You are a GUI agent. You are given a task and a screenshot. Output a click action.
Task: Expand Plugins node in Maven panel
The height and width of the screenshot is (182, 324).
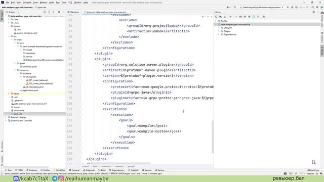(219, 31)
